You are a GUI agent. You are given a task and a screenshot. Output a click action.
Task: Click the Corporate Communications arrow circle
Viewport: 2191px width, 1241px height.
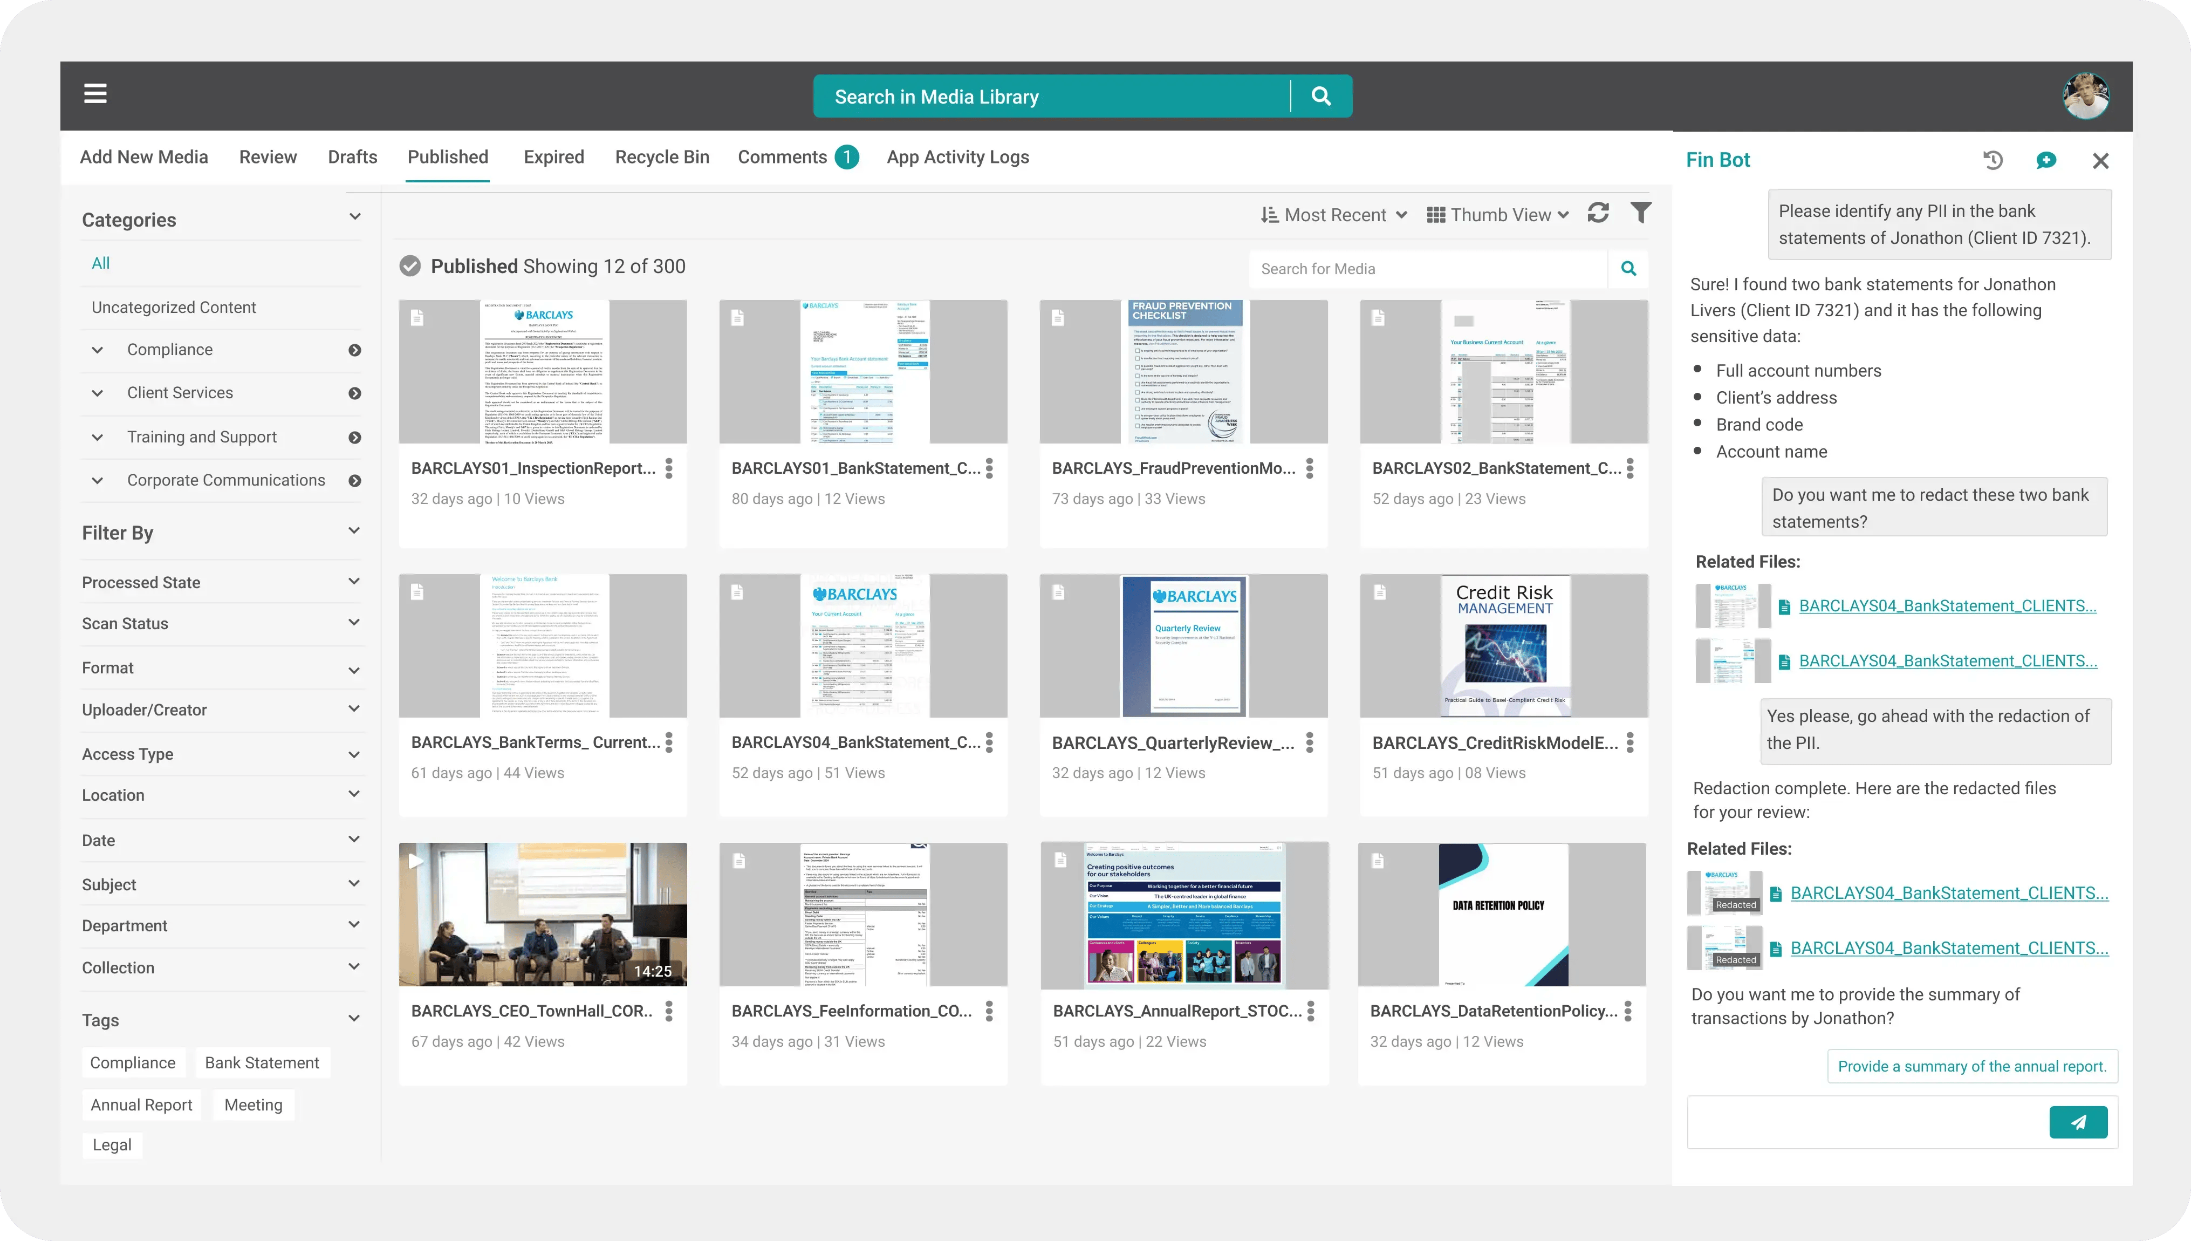coord(354,482)
